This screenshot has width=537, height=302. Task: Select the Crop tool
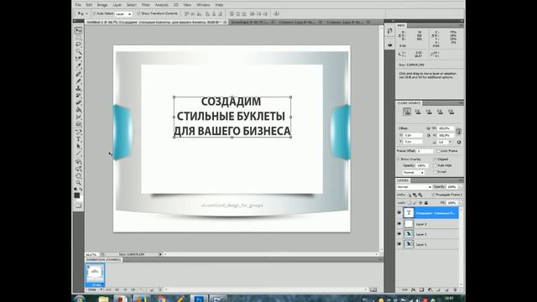coord(78,58)
